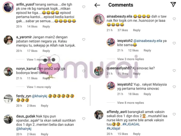The image size is (181, 136).
Task: Open the share paper-plane icon
Action: coord(173,5)
